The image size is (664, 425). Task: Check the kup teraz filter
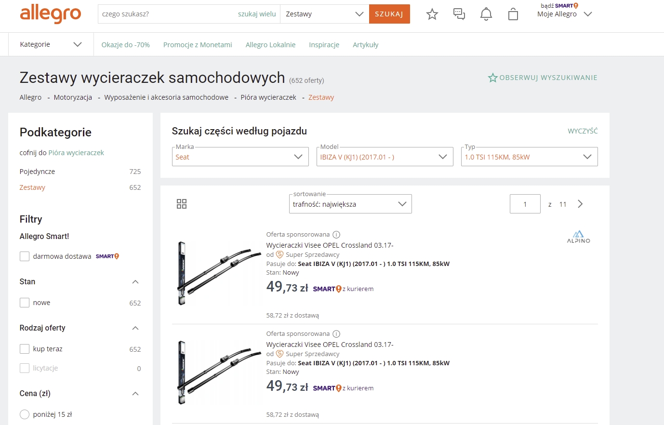25,349
